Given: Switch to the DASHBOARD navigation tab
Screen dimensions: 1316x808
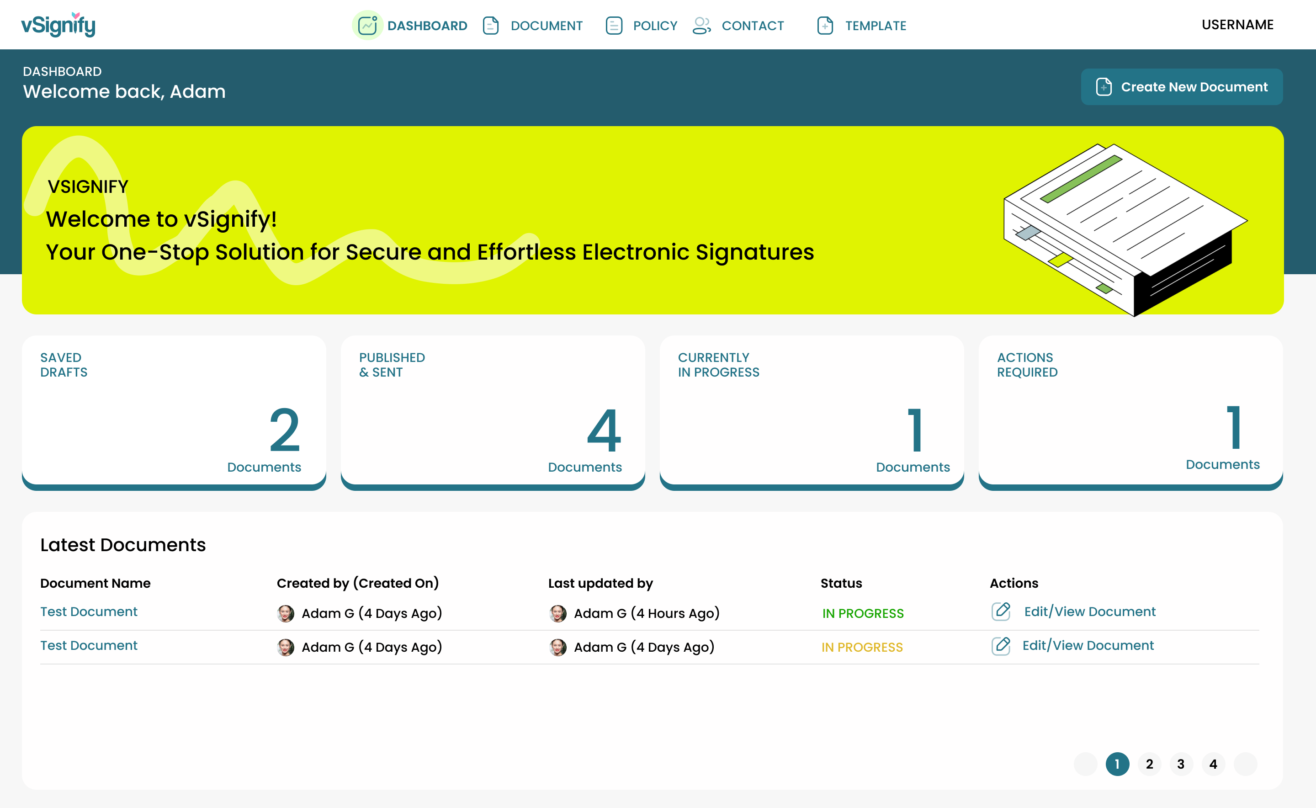Looking at the screenshot, I should tap(427, 26).
